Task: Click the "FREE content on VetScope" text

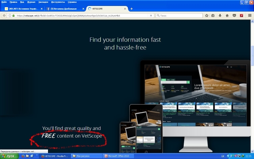Action: click(x=72, y=136)
